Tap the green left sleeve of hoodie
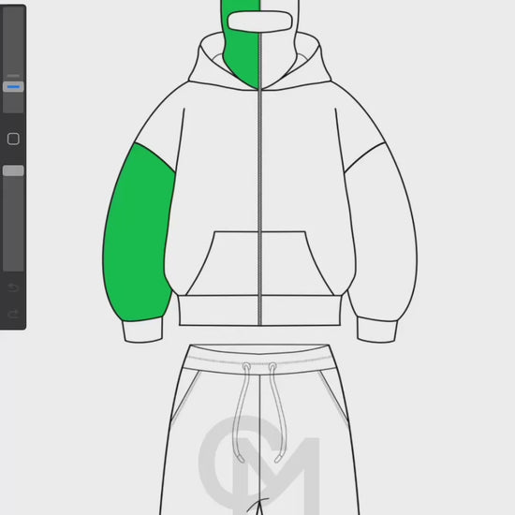The width and height of the screenshot is (515, 515). (x=138, y=237)
